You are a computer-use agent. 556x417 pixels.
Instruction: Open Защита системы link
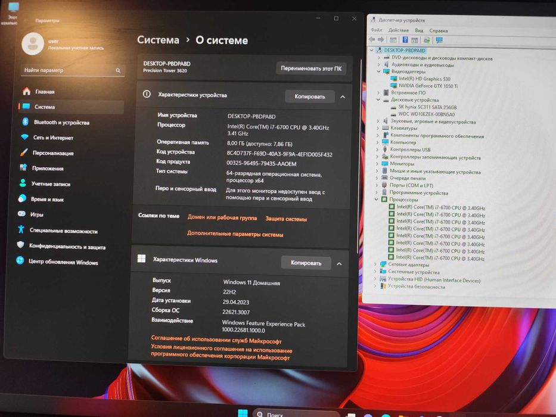click(x=286, y=219)
